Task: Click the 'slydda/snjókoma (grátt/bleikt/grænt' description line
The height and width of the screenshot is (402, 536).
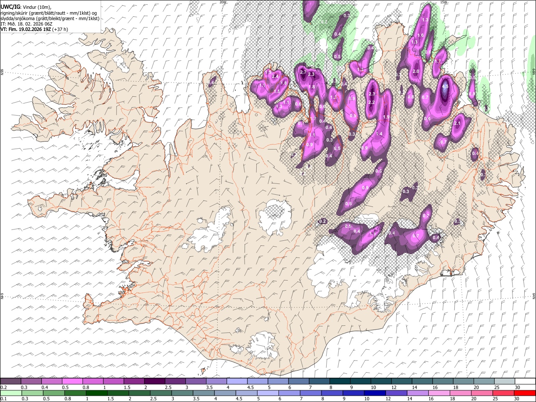Action: click(x=50, y=18)
